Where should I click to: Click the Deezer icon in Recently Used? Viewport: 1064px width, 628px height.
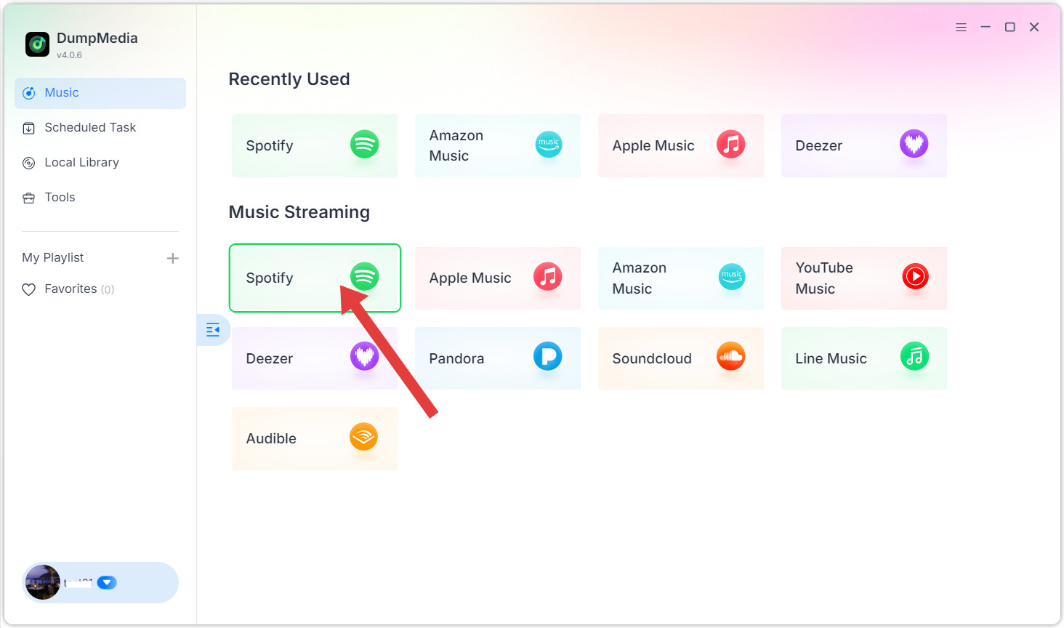click(x=914, y=143)
